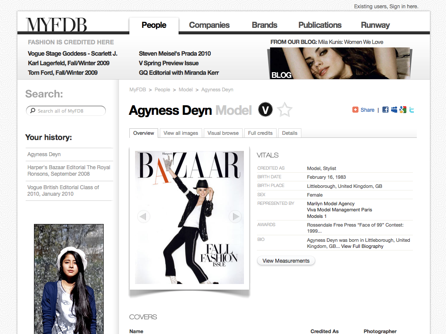Advance to next cover image arrow
This screenshot has height=334, width=446.
click(x=235, y=216)
